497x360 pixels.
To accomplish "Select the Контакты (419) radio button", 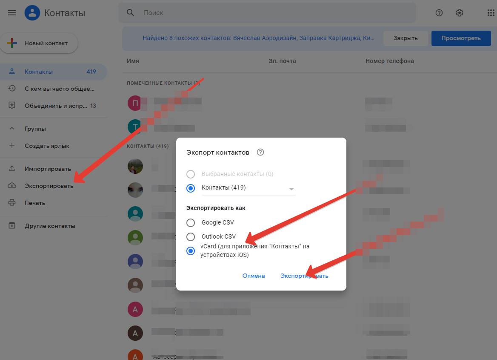I will pos(191,188).
